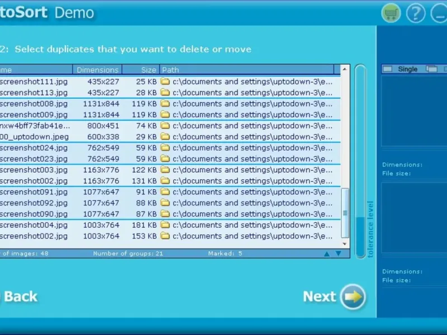Click the "of images: 48" status text

25,253
